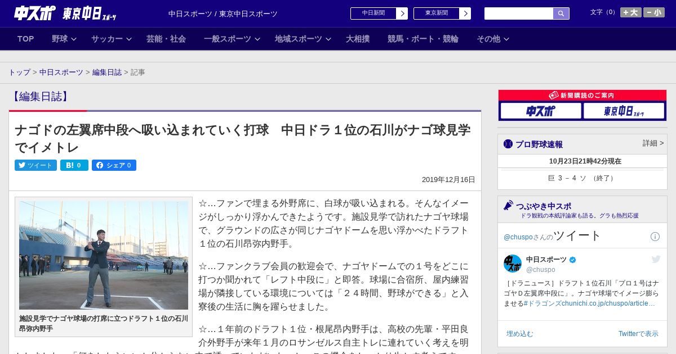Open プロ野球速報 heading link

pos(539,144)
